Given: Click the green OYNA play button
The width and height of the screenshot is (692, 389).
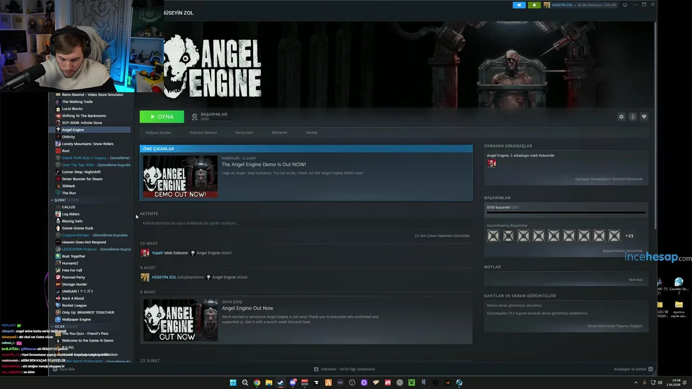Looking at the screenshot, I should pyautogui.click(x=162, y=117).
